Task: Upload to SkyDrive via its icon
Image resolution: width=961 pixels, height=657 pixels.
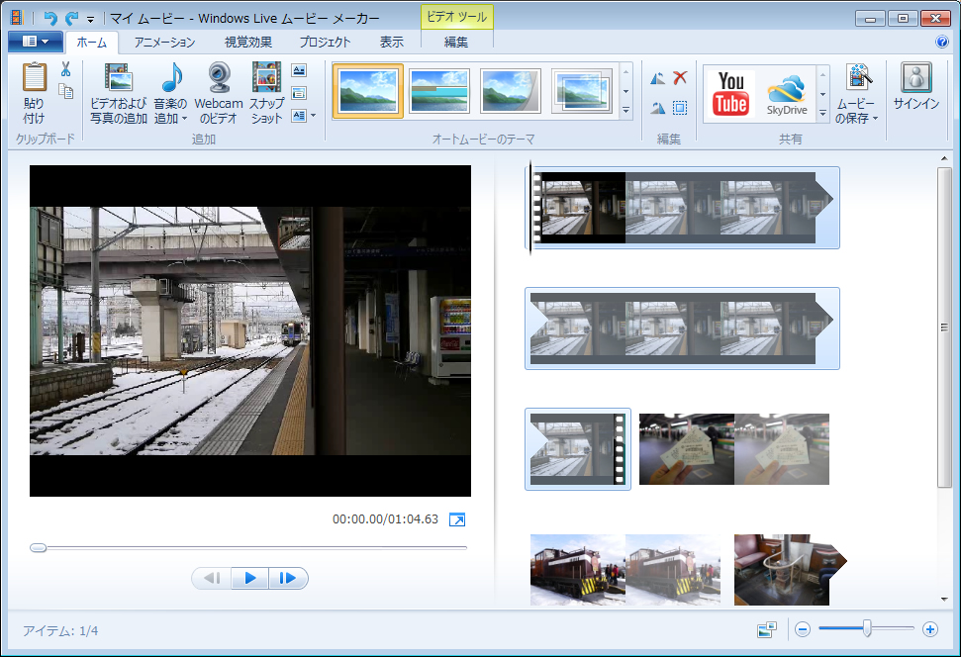Action: [788, 93]
